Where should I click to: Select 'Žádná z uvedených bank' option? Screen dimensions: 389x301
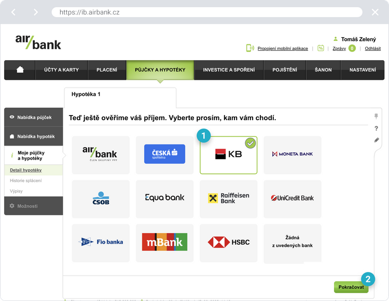point(292,242)
